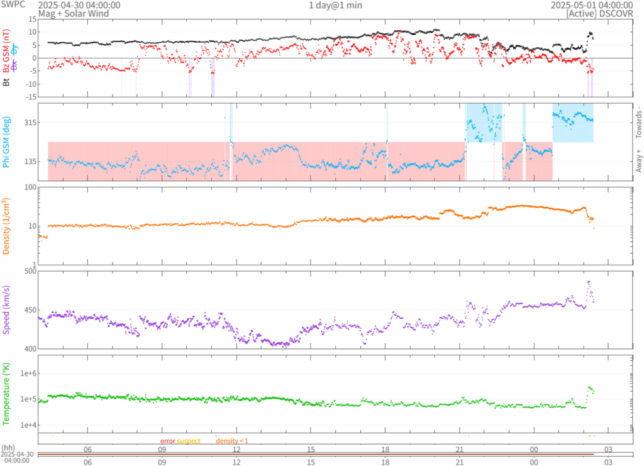Click the purple Speed (km/s) axis label
Viewport: 644px width, 466px height.
click(6, 309)
